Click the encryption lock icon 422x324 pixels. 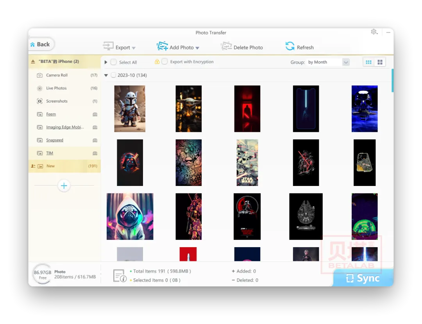[157, 62]
